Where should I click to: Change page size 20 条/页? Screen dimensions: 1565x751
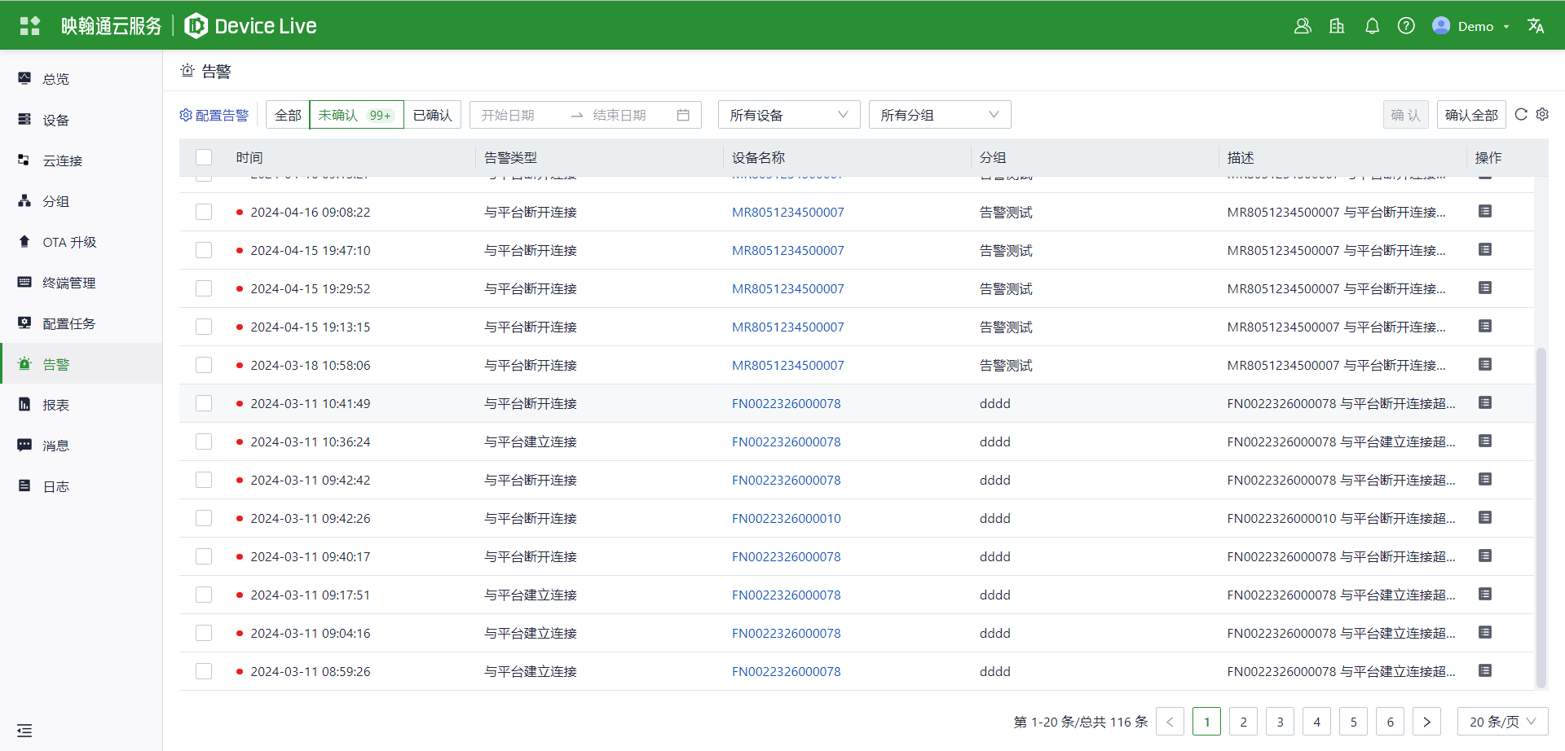pyautogui.click(x=1502, y=722)
